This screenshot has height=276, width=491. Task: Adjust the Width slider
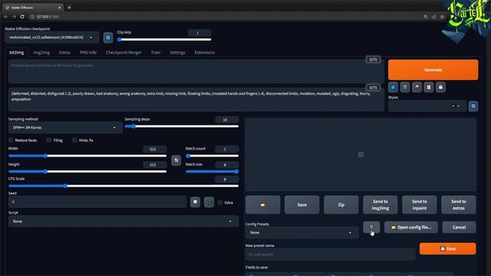point(87,156)
